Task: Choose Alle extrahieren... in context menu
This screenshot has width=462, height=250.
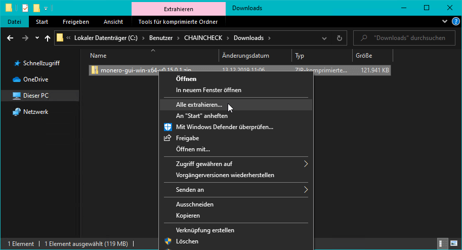Action: click(236, 105)
